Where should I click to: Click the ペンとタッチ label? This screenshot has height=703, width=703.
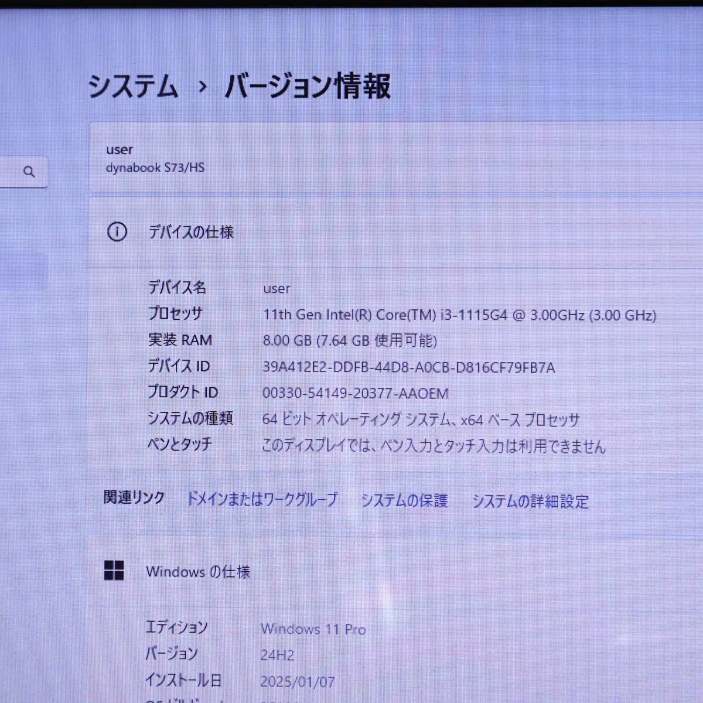click(179, 445)
